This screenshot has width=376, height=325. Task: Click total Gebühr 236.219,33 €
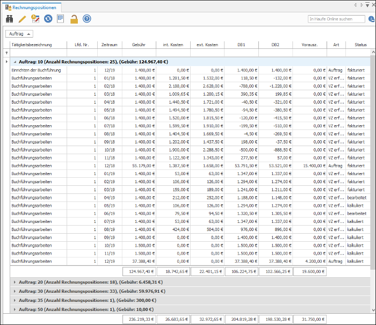(139, 320)
